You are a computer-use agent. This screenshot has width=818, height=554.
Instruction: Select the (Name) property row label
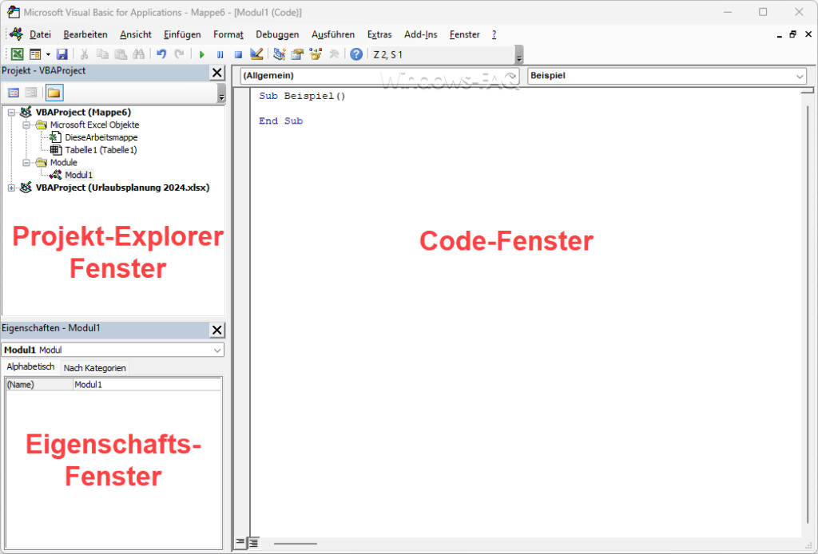(x=40, y=385)
